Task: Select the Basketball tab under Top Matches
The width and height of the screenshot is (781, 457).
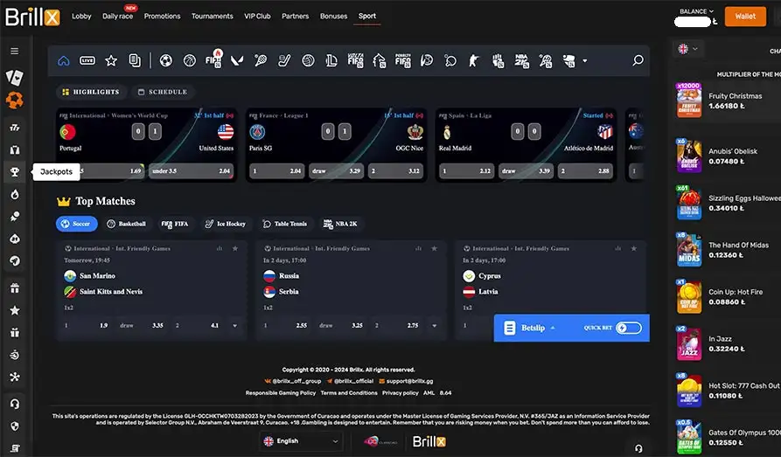Action: point(127,224)
